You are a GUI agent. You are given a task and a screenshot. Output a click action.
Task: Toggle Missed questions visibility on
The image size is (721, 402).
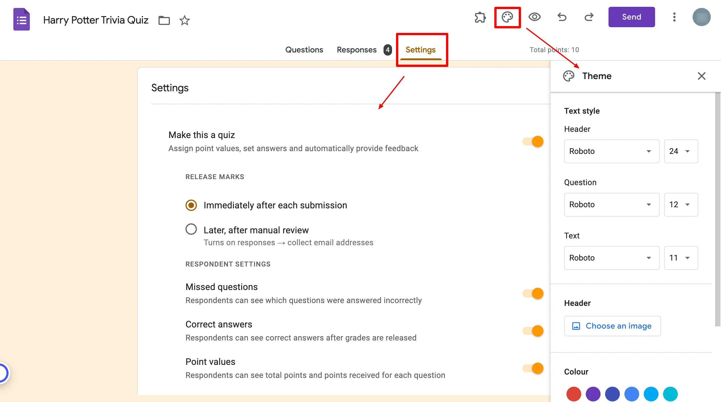[x=532, y=293]
